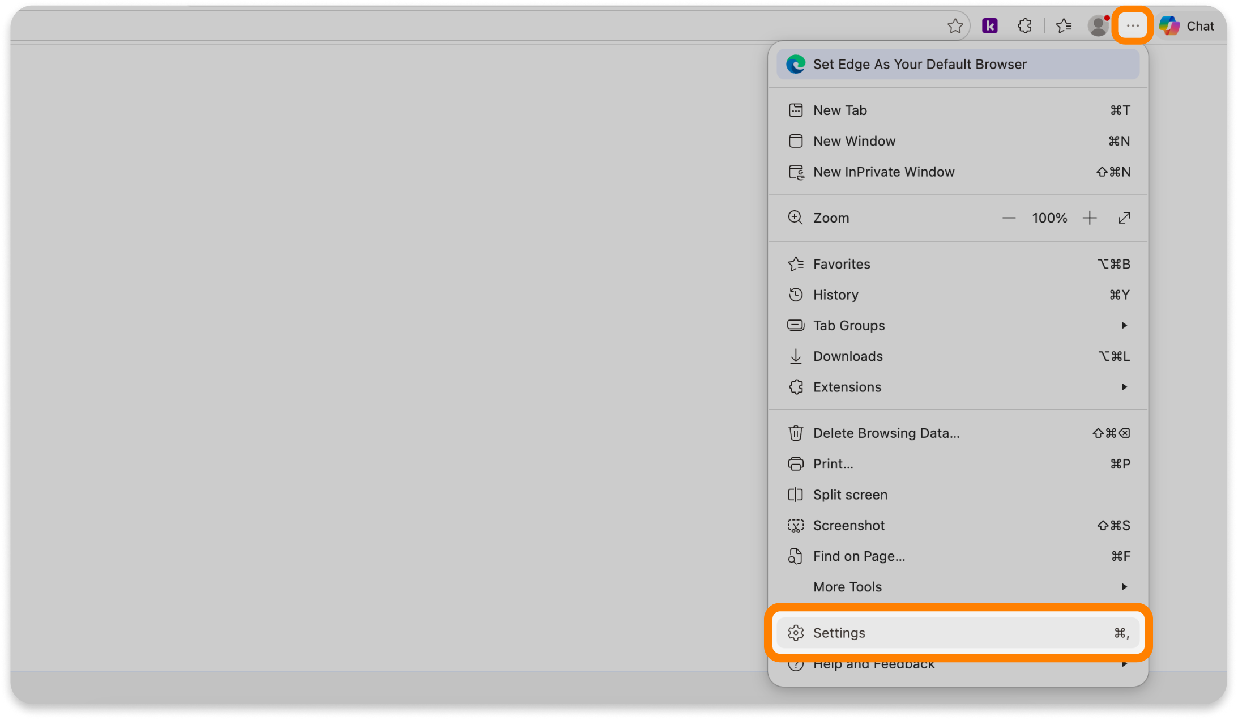The height and width of the screenshot is (720, 1238).
Task: Click the New Window icon in menu
Action: click(x=796, y=141)
